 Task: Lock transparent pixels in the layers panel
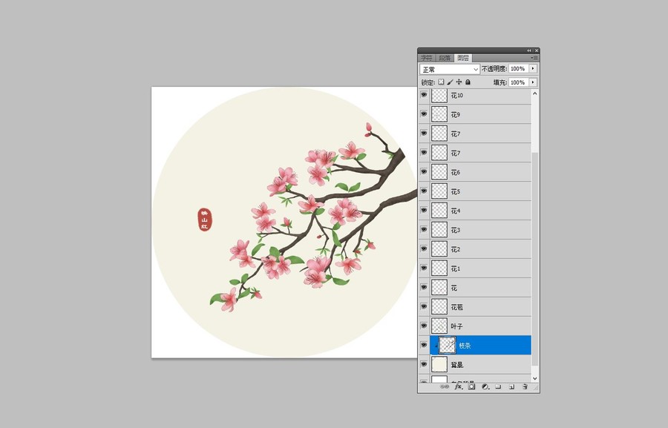441,82
